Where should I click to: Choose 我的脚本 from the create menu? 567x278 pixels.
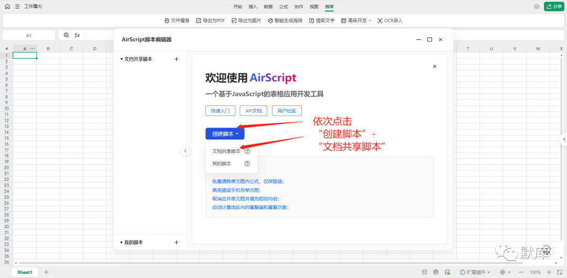[222, 164]
